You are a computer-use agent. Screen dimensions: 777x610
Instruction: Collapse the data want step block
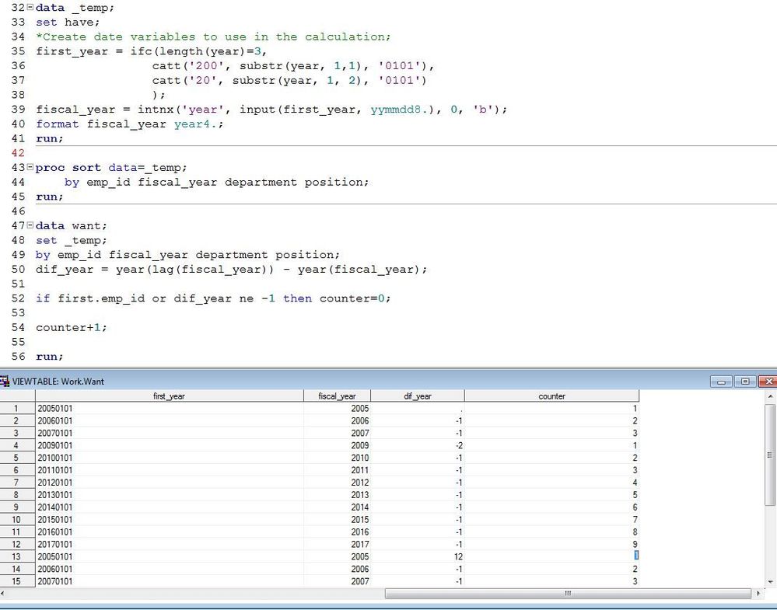(30, 226)
